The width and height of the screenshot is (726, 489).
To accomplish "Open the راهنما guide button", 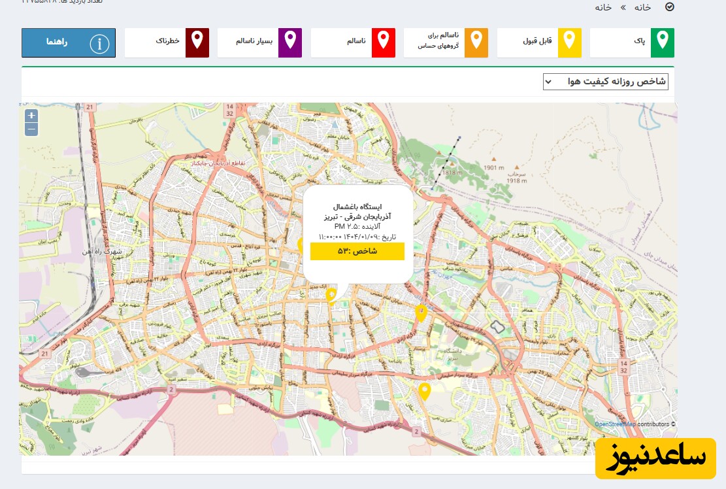I will [69, 43].
